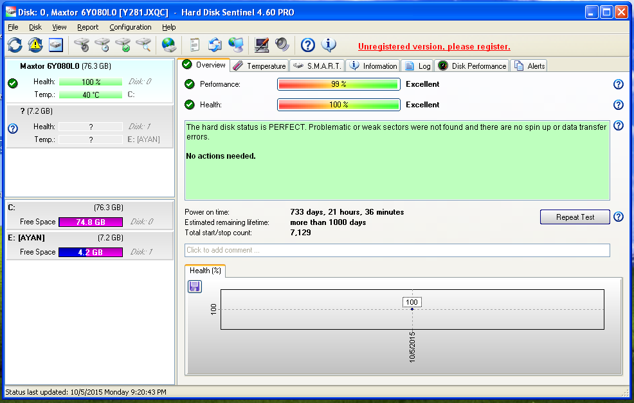Click the refresh disk status toolbar icon
This screenshot has width=634, height=403.
pos(15,45)
